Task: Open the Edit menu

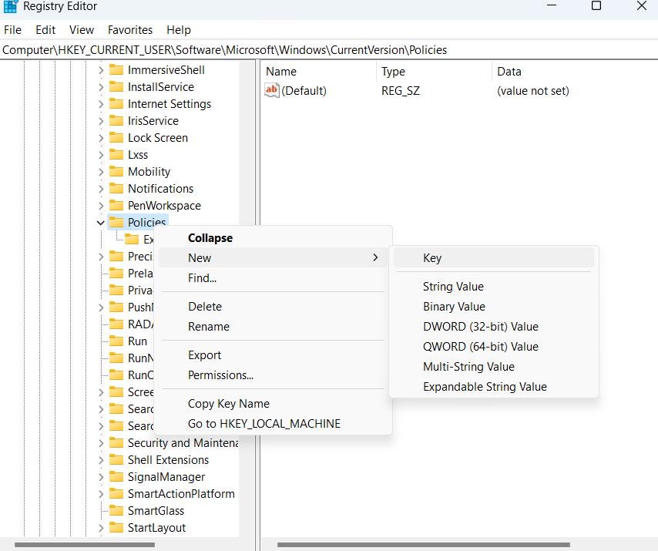Action: 45,29
